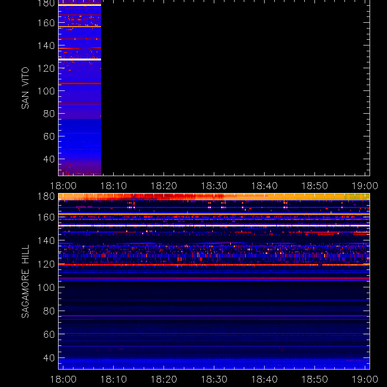Click the San Vito blue spectrogram data strip
The height and width of the screenshot is (387, 387).
click(80, 88)
